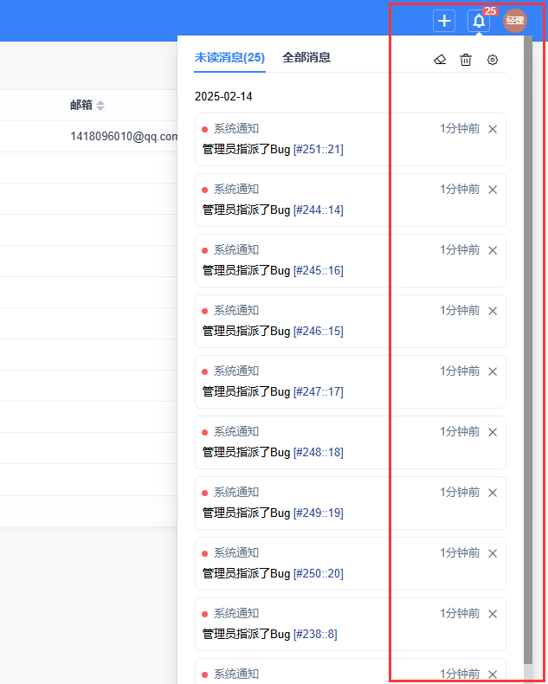Open the notification bell with badge 25
The width and height of the screenshot is (548, 684).
click(479, 21)
